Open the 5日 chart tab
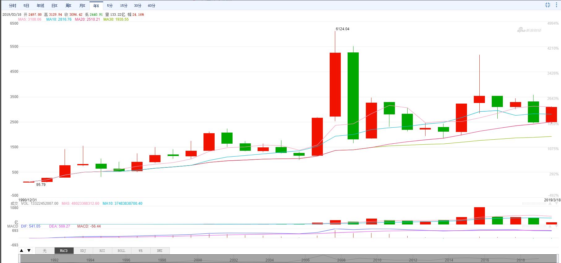561x263 pixels. tap(27, 6)
